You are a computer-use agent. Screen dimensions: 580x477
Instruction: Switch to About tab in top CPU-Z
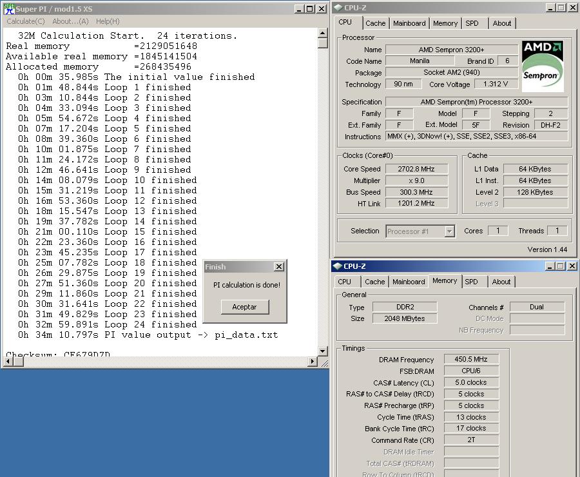501,23
